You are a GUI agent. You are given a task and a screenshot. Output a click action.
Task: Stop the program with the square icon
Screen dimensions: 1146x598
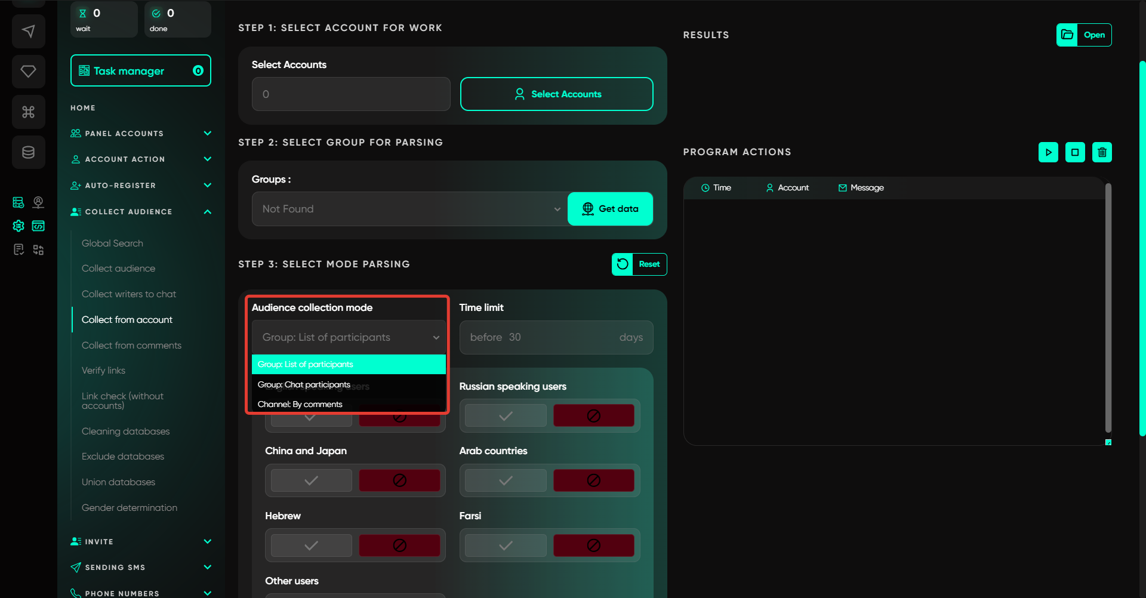(x=1075, y=152)
